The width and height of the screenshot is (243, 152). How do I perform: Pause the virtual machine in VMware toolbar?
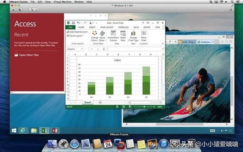pos(14,10)
